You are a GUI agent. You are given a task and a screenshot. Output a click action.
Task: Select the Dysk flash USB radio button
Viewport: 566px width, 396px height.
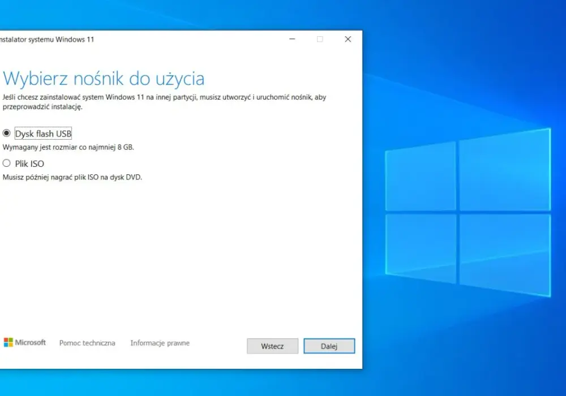point(6,134)
